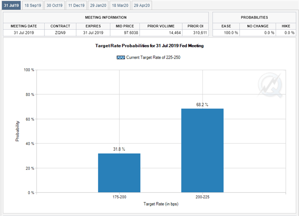Click the PROBABILITIES heading
Image resolution: width=299 pixels, height=216 pixels.
pos(255,17)
